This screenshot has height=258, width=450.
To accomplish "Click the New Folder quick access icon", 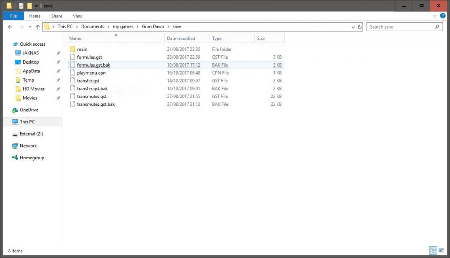I will [x=29, y=6].
